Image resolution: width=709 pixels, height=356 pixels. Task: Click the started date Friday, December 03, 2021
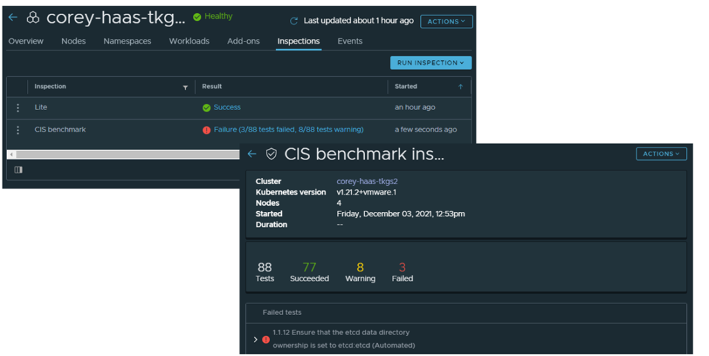(x=401, y=214)
